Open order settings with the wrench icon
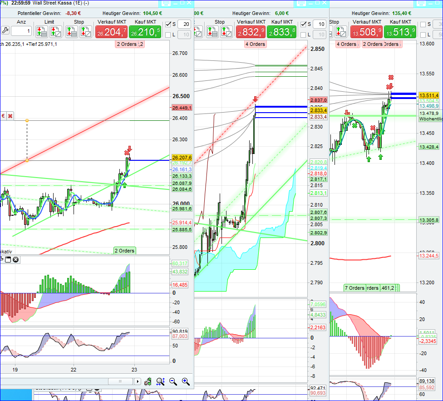 (5, 30)
